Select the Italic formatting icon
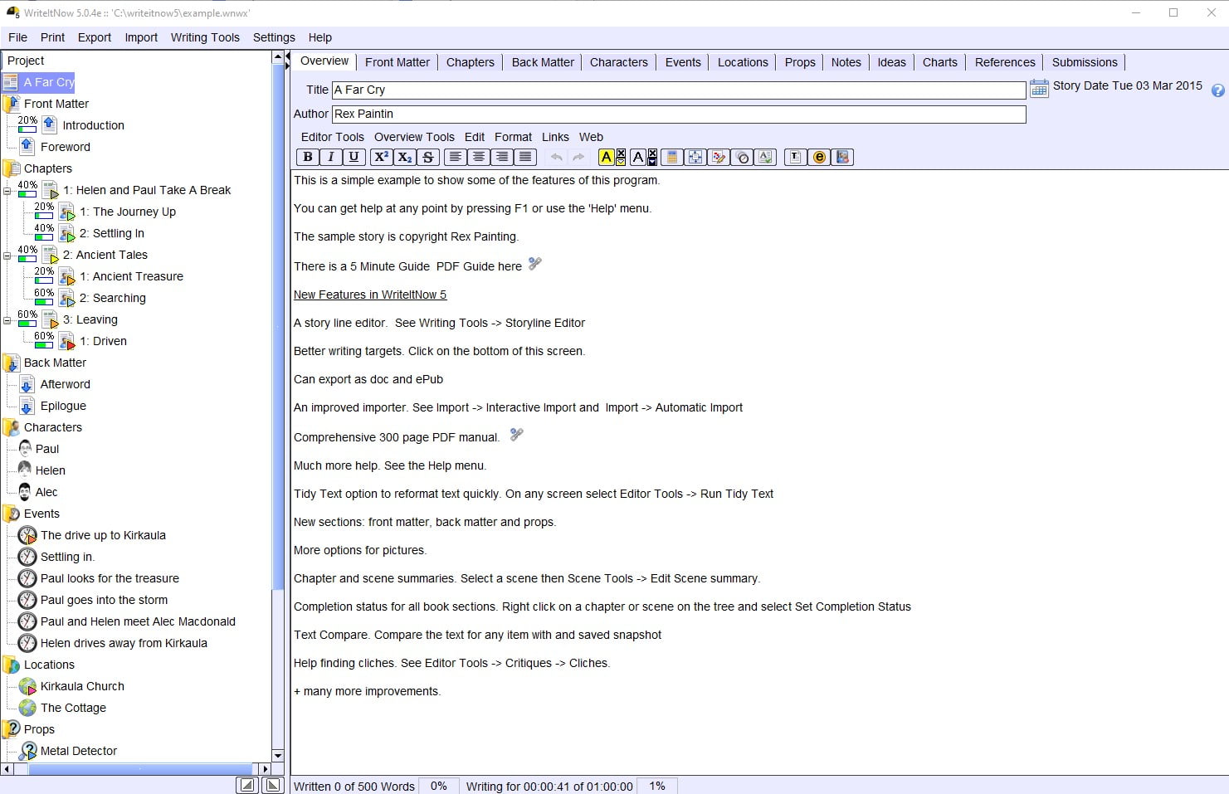The width and height of the screenshot is (1229, 794). [331, 157]
